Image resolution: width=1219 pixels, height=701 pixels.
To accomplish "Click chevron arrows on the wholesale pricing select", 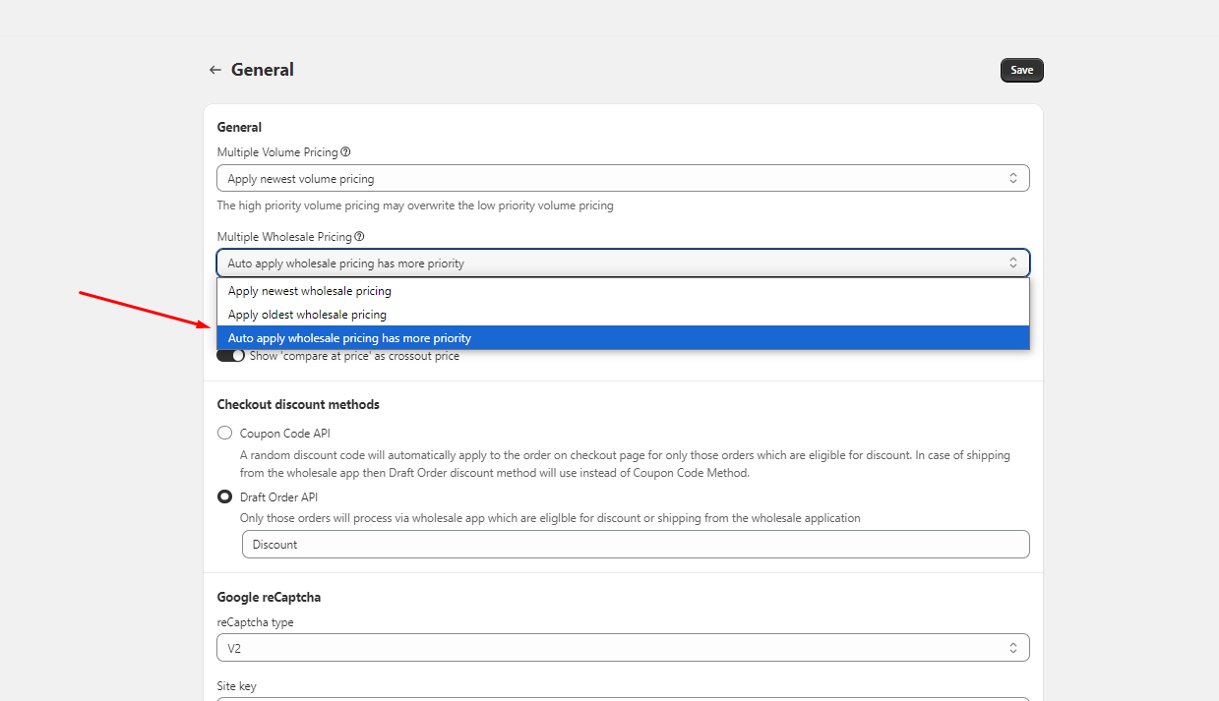I will pyautogui.click(x=1013, y=263).
